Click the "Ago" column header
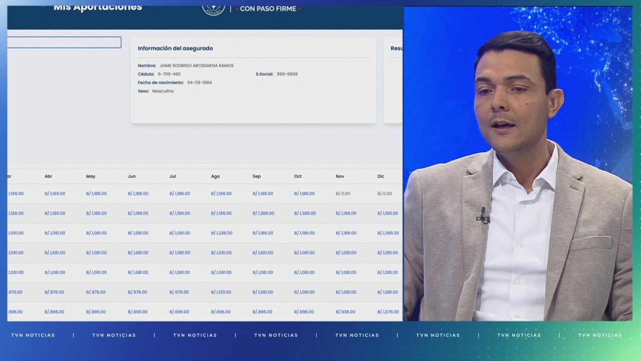 coord(215,176)
